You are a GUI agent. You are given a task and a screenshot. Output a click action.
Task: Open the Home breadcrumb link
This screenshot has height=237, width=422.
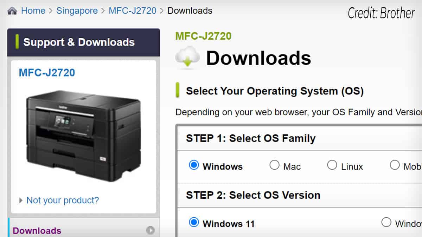tap(33, 11)
